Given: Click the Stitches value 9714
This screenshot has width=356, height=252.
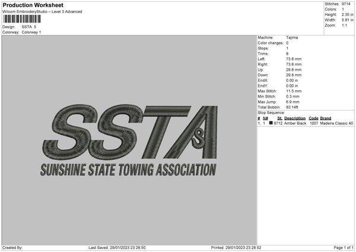Looking at the screenshot, I should [346, 4].
